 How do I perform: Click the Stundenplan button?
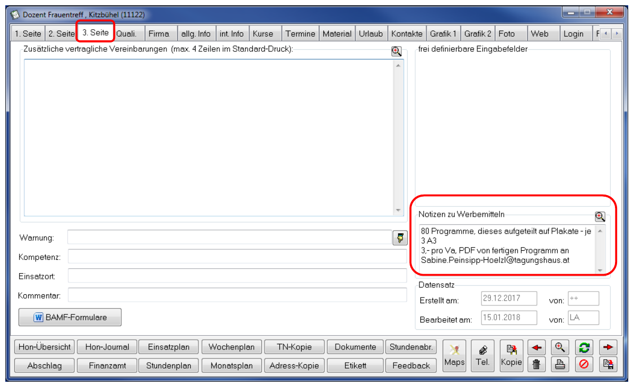tap(169, 365)
